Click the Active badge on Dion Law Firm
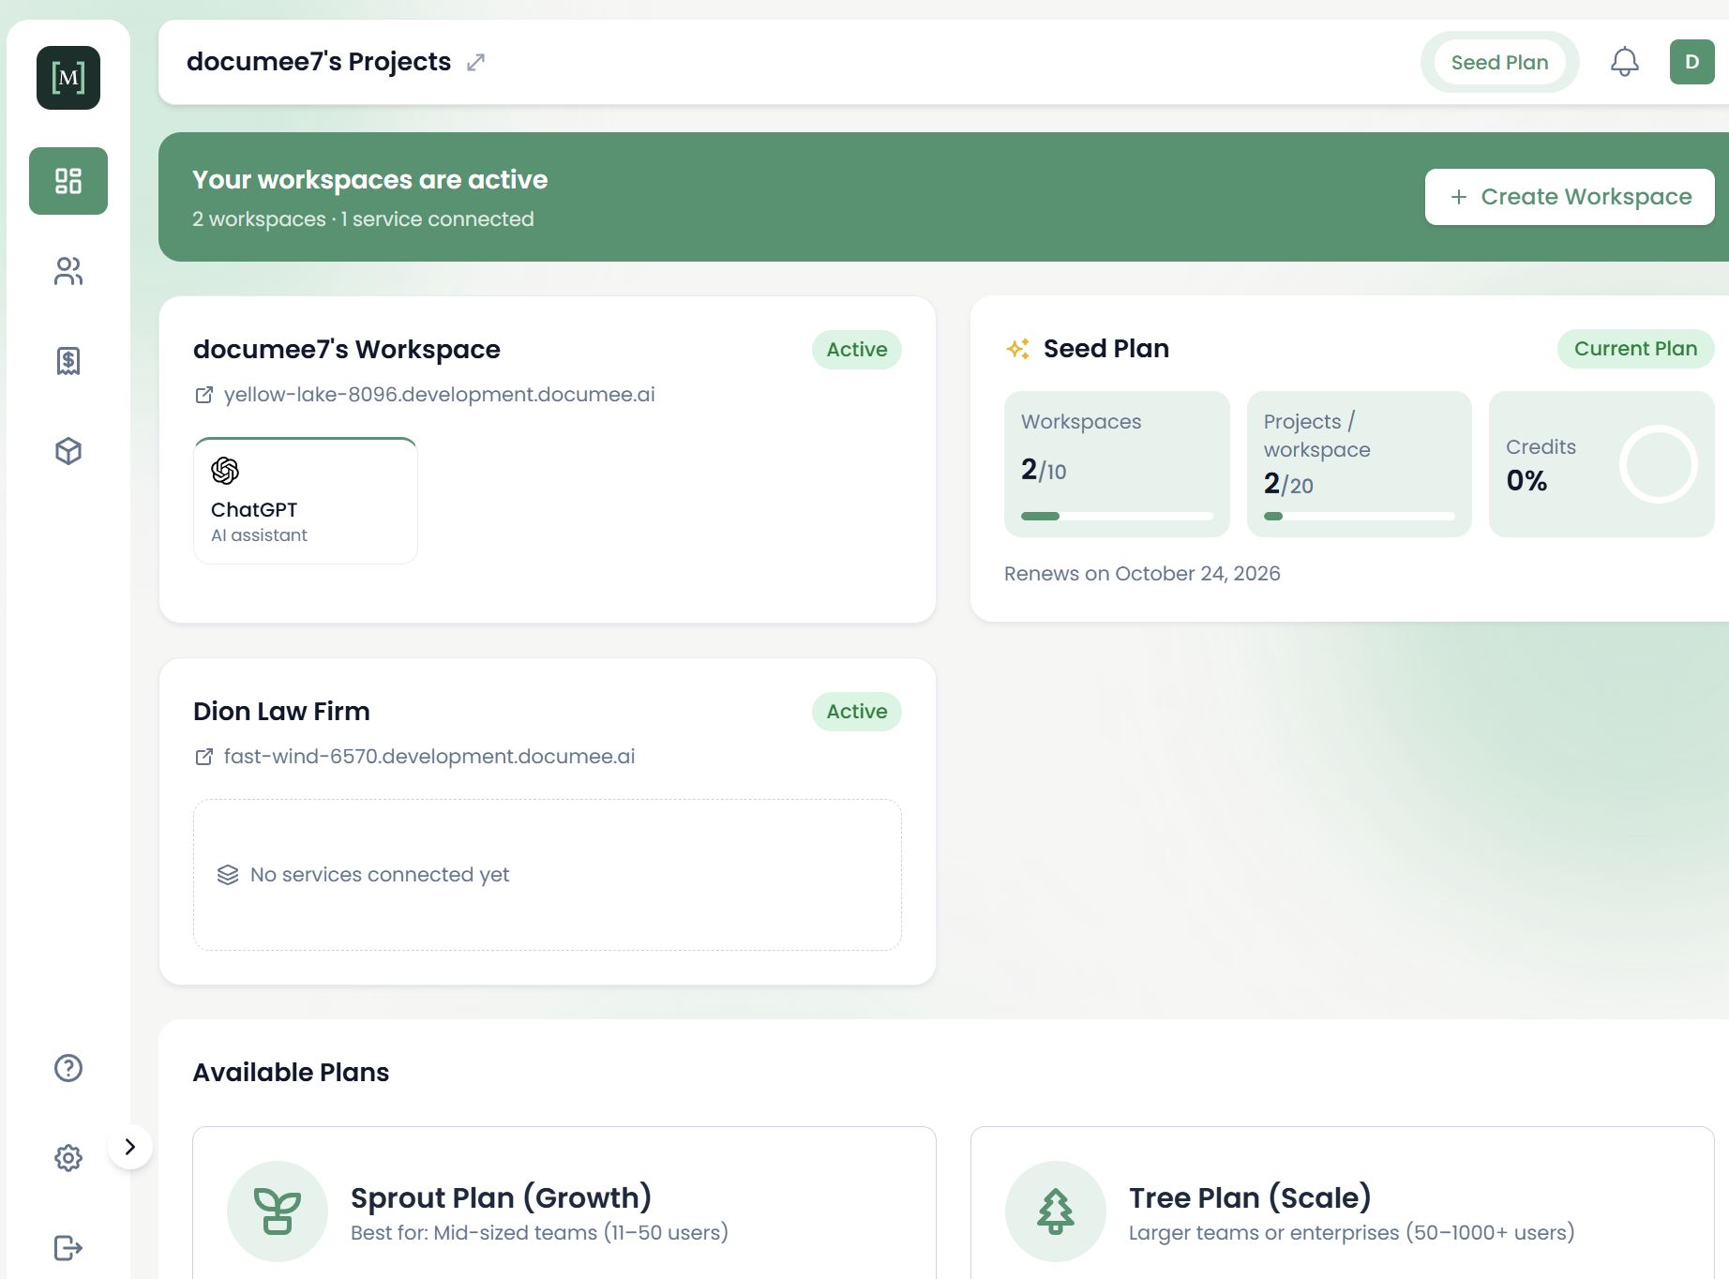Image resolution: width=1729 pixels, height=1279 pixels. [857, 712]
